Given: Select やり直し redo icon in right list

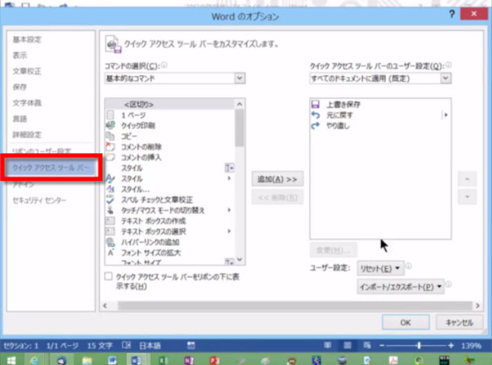Looking at the screenshot, I should [316, 125].
